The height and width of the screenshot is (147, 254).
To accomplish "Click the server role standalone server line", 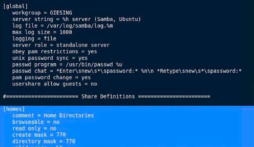I will 61,45.
